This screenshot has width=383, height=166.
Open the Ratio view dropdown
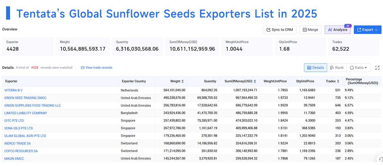[x=358, y=68]
